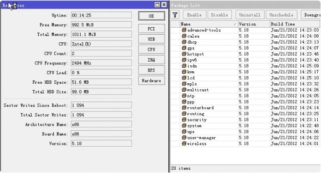Select the hotspot package icon
This screenshot has width=321, height=173.
coord(184,54)
